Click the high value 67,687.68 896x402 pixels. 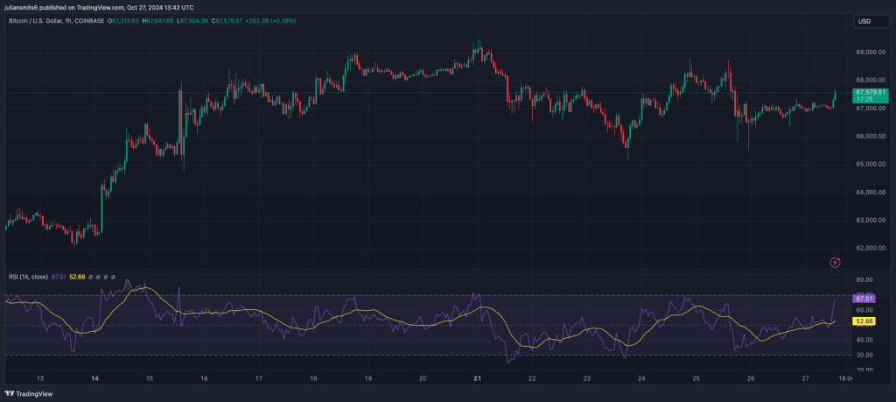(x=161, y=21)
